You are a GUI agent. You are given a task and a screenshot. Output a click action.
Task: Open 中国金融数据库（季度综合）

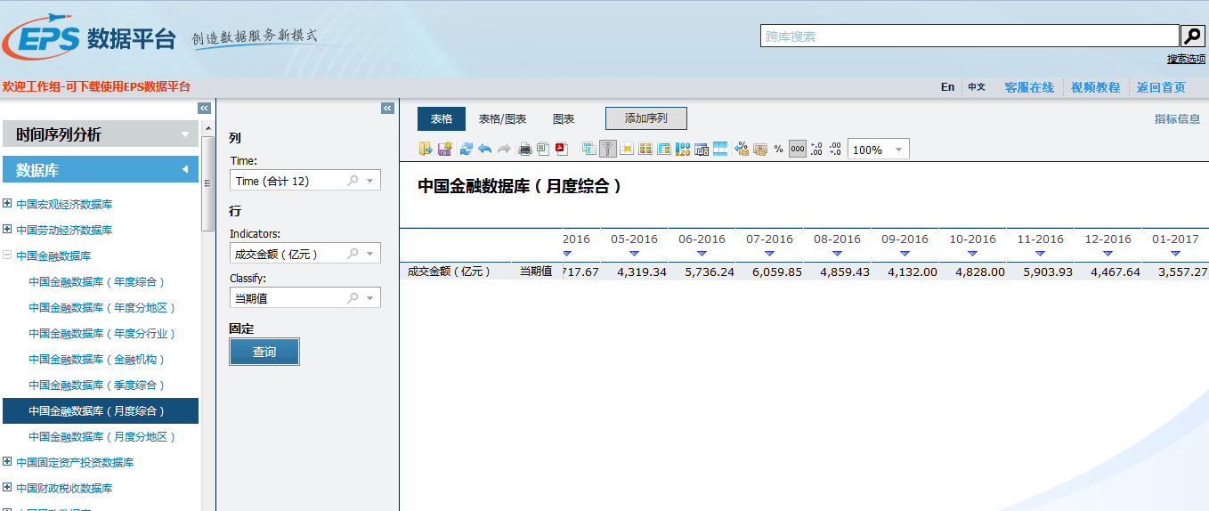97,385
